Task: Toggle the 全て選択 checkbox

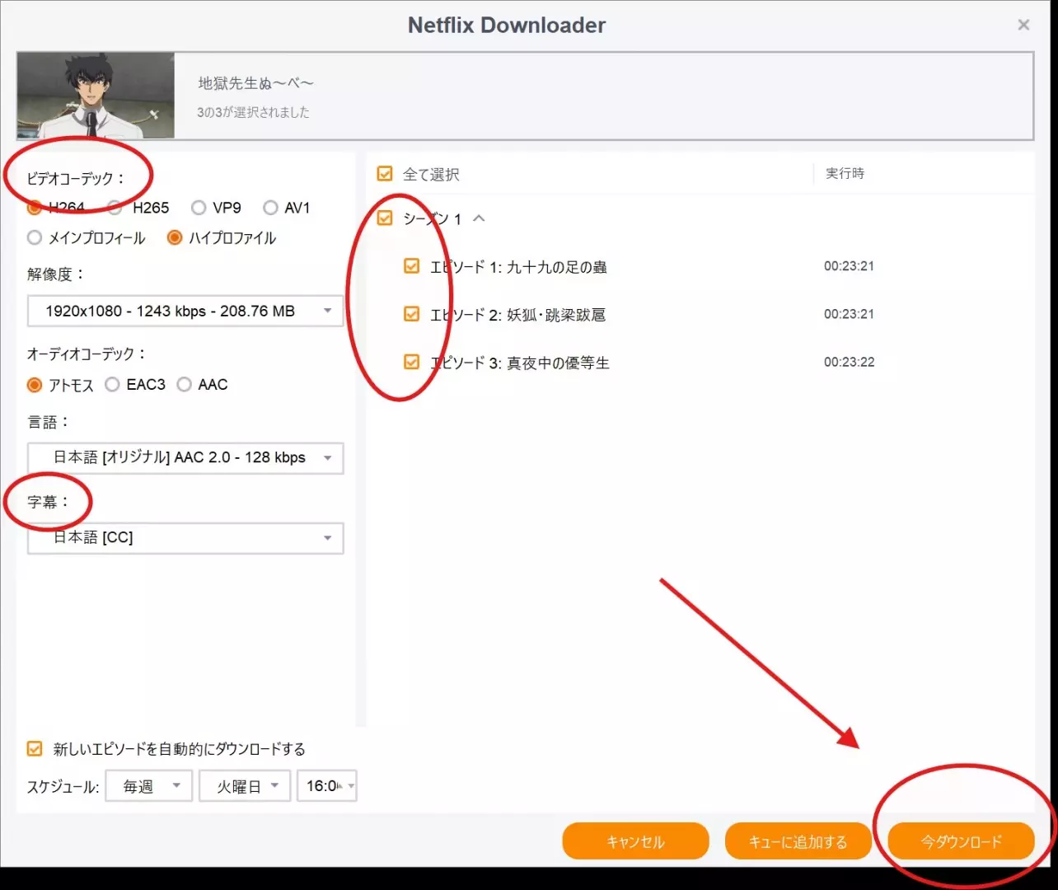Action: click(x=385, y=174)
